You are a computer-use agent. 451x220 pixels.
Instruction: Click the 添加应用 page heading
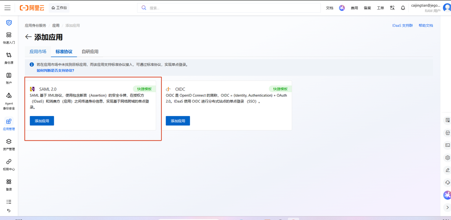(x=49, y=37)
